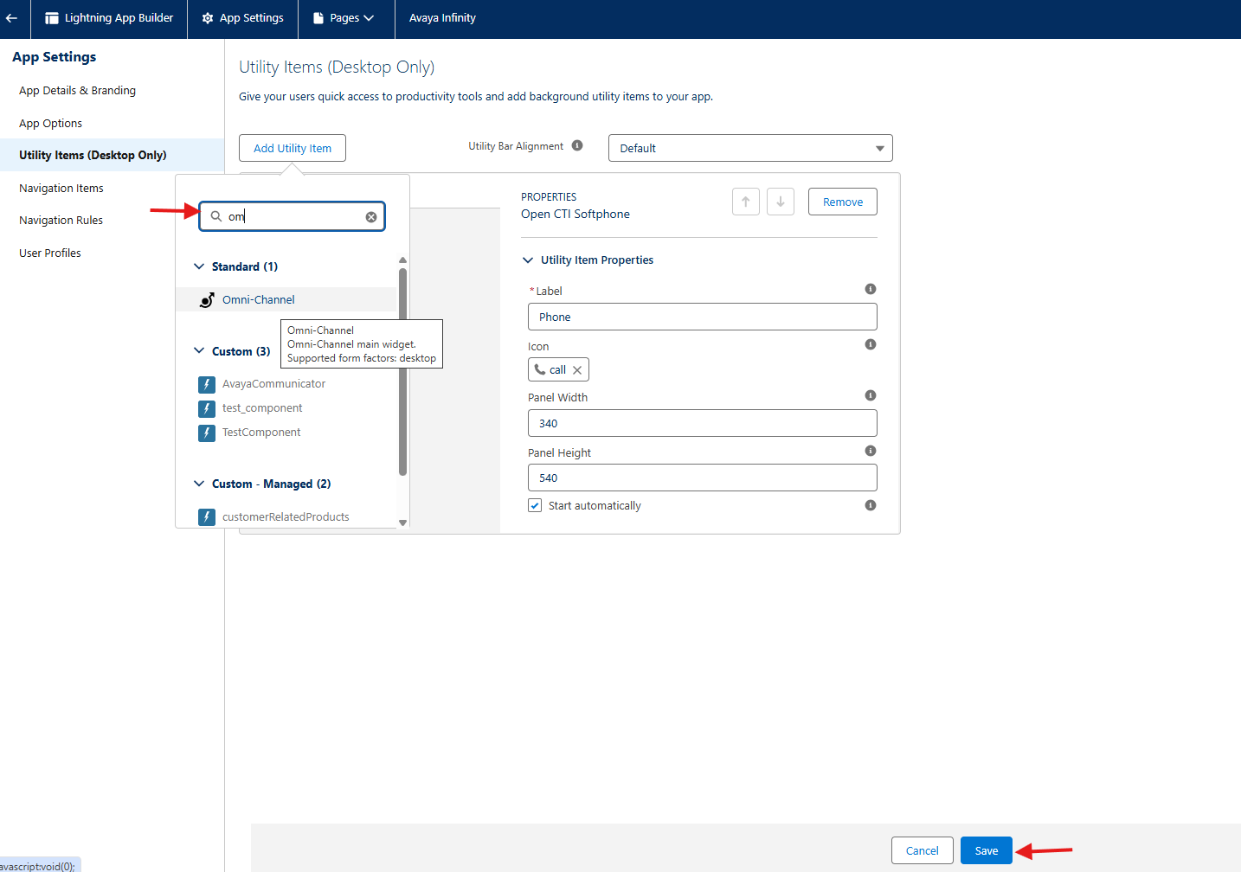This screenshot has width=1241, height=872.
Task: Collapse the Custom - Managed (2) section
Action: click(199, 484)
